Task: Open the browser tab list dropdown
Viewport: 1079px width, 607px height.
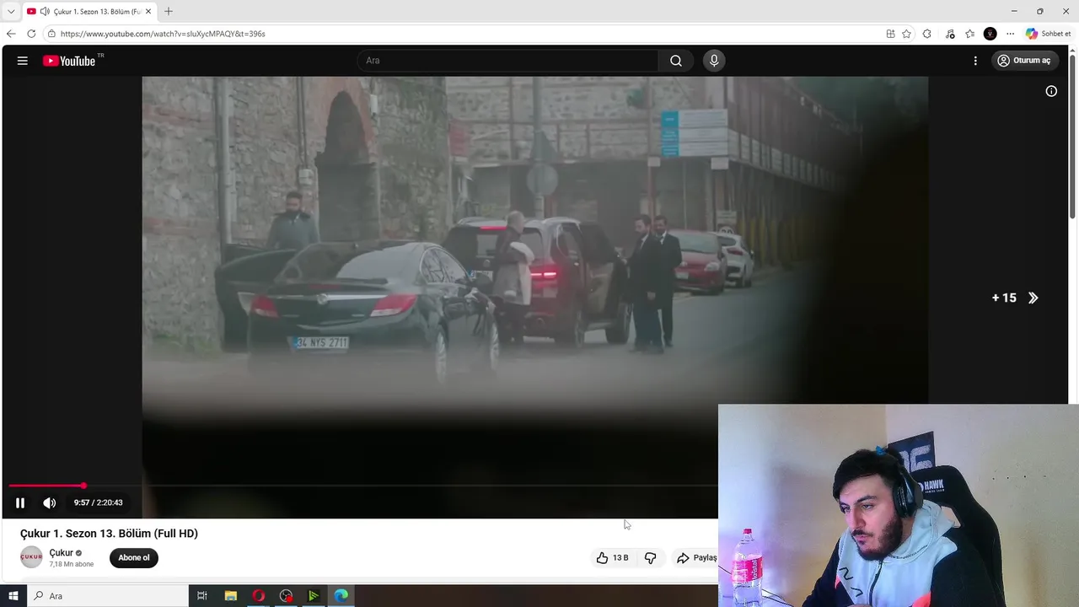Action: (11, 11)
